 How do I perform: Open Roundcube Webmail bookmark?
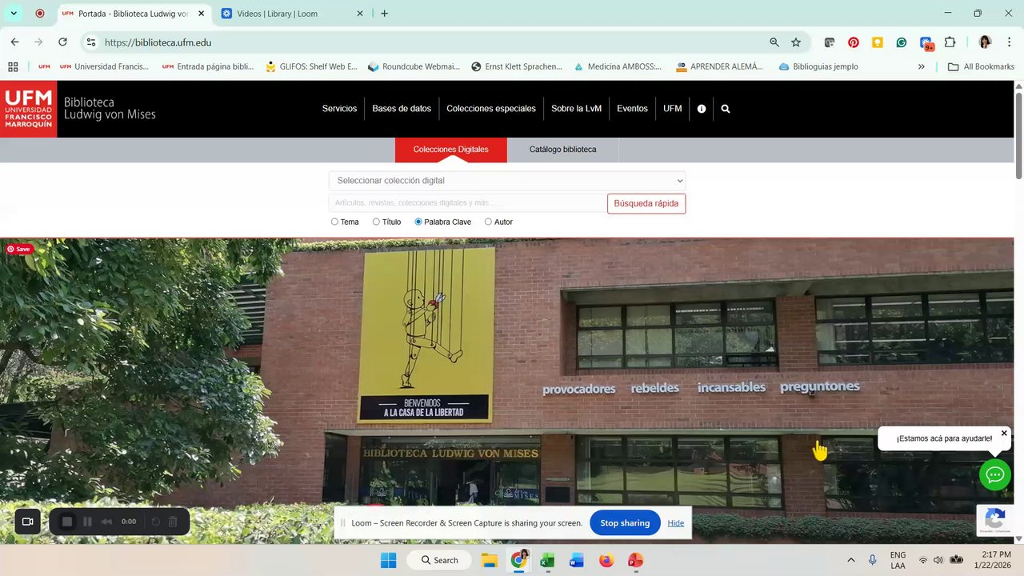click(x=414, y=66)
